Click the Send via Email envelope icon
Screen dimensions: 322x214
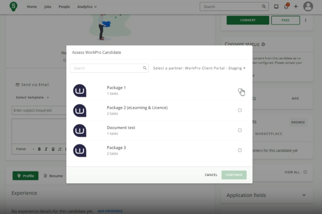click(18, 85)
